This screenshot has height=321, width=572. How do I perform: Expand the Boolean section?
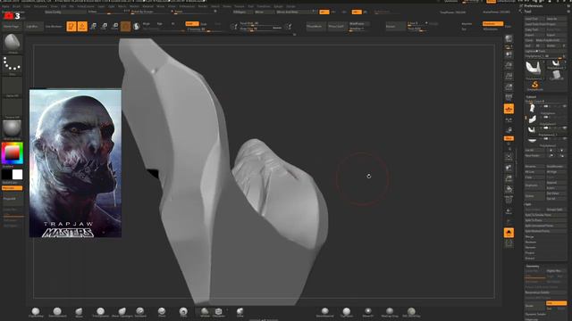click(530, 242)
